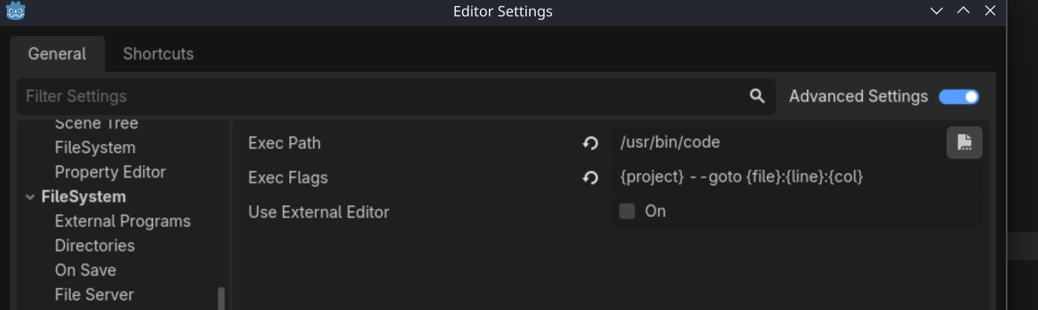
Task: Open On Save settings category
Action: point(86,270)
